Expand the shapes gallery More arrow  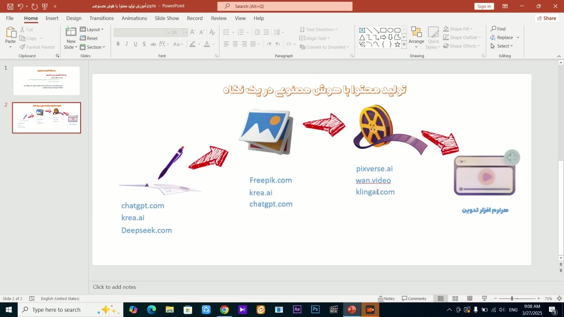click(x=404, y=44)
